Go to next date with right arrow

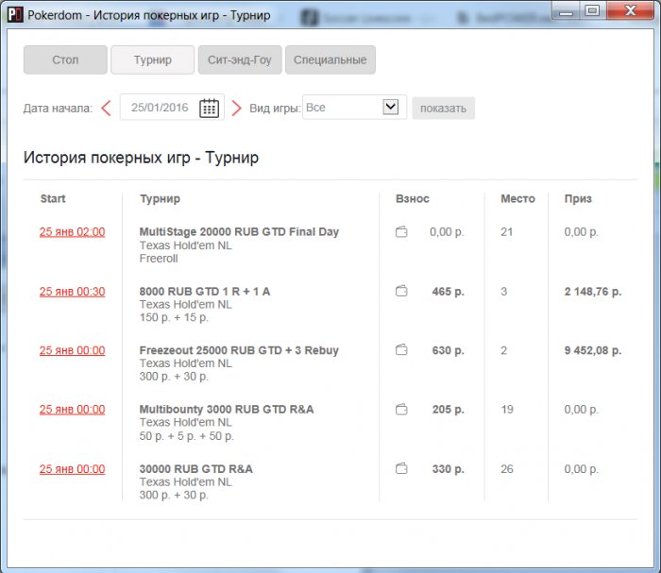[236, 109]
